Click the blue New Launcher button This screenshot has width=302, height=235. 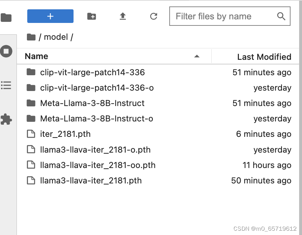coord(50,16)
